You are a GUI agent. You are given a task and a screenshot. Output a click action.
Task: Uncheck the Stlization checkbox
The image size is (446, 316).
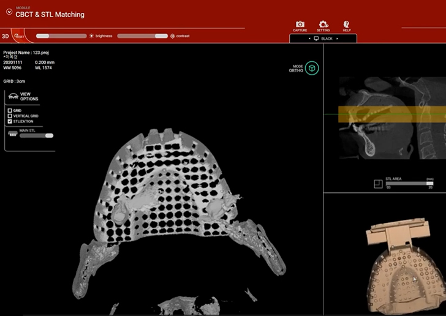click(x=10, y=121)
